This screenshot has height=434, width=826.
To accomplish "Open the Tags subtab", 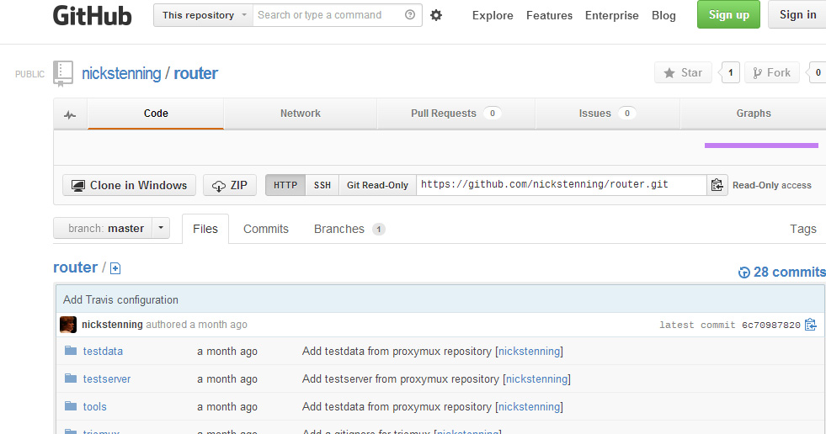I will 802,229.
